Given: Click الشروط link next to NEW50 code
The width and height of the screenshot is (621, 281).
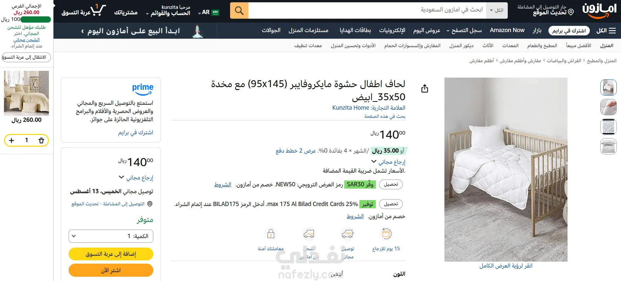Looking at the screenshot, I should pyautogui.click(x=223, y=184).
